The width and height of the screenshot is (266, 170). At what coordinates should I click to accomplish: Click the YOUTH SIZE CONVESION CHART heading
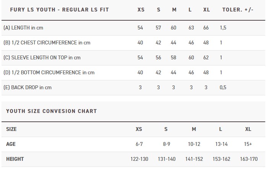pos(52,111)
